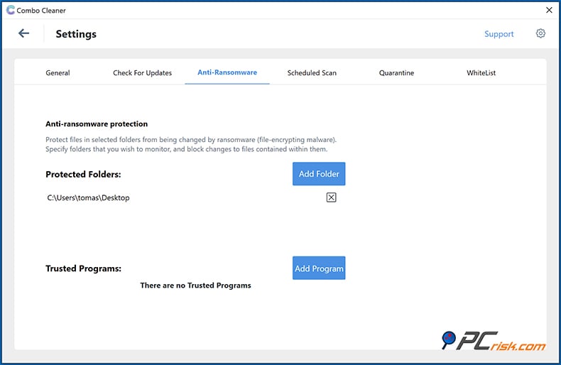
Task: Select the C:\Users\tomas\Desktop folder entry
Action: [x=88, y=197]
